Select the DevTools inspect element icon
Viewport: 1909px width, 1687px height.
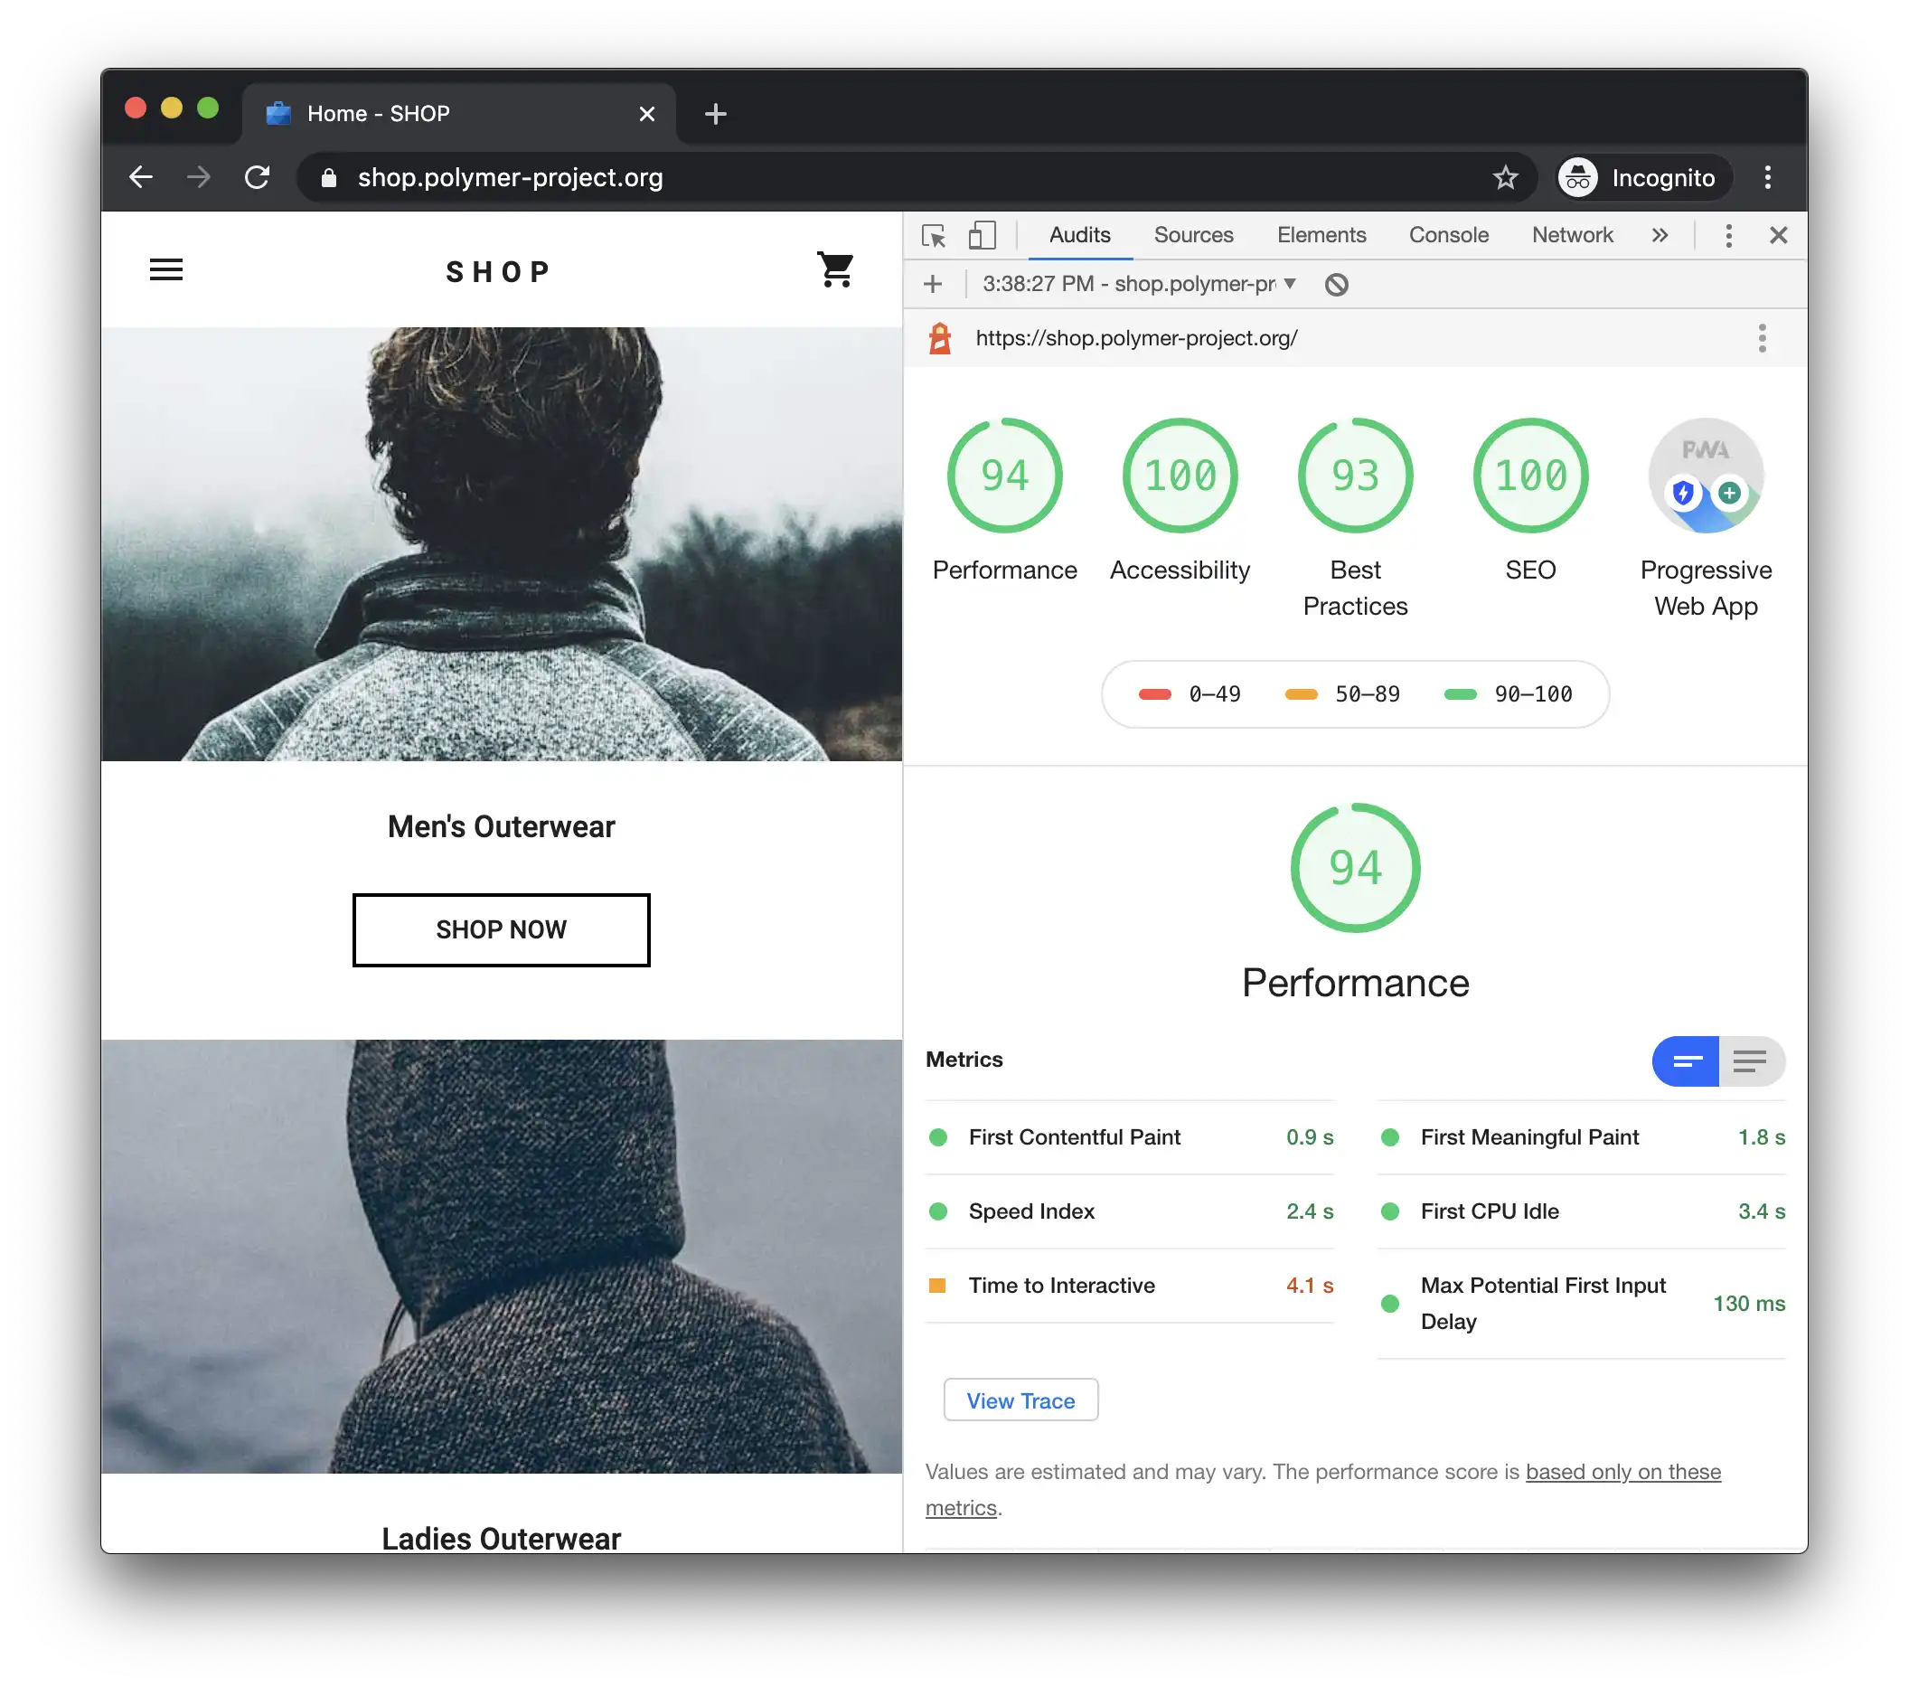934,236
